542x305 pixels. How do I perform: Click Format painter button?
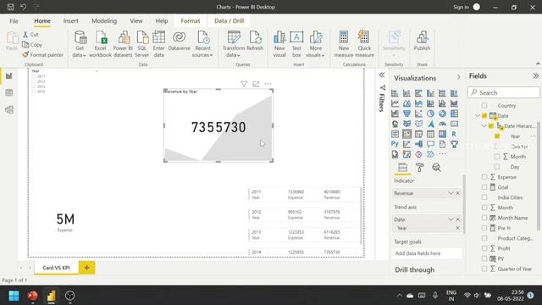click(43, 55)
